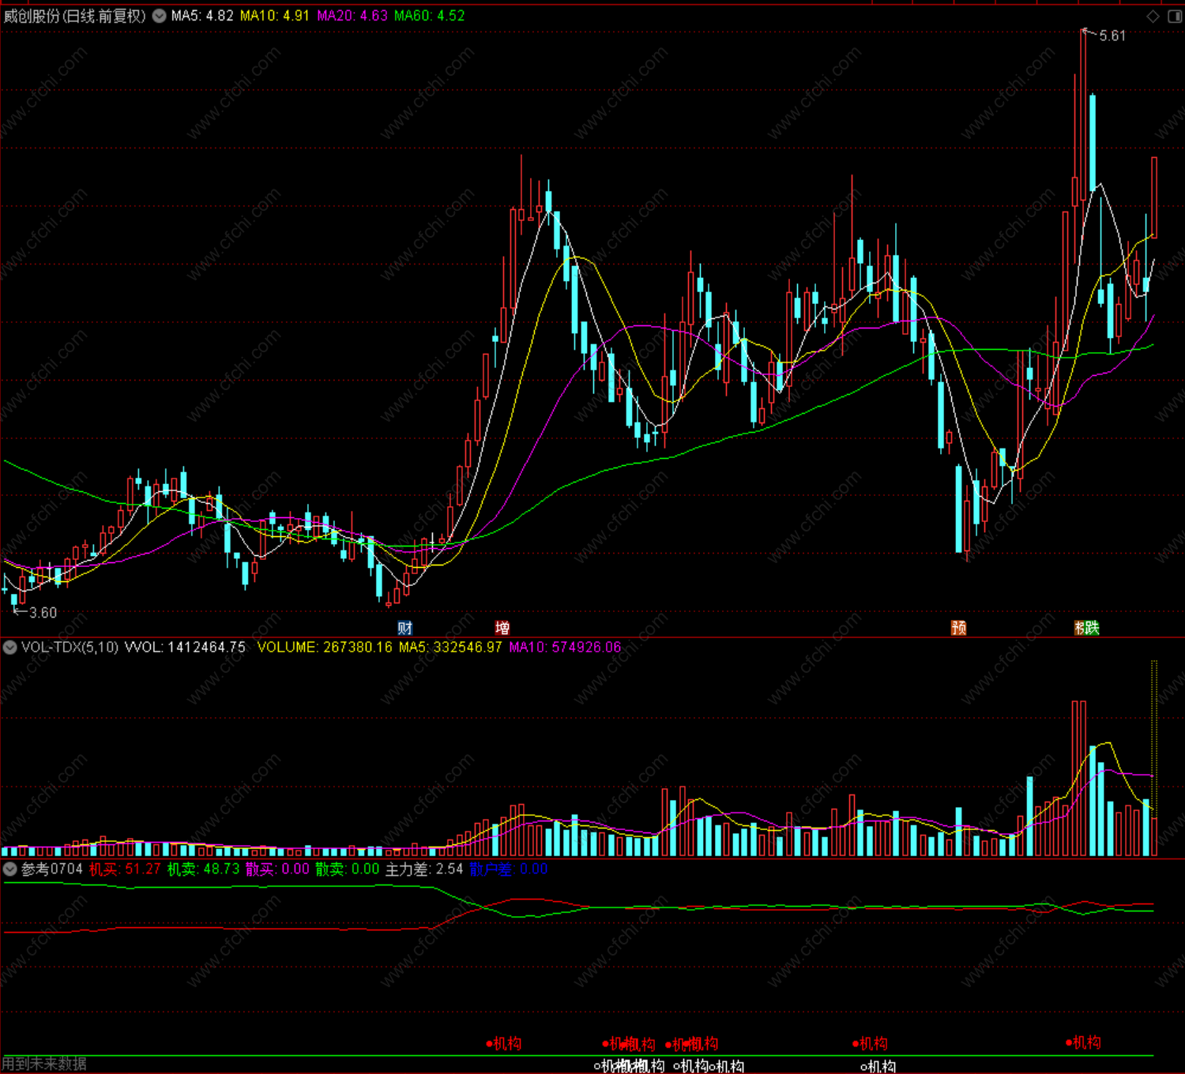Click the 机卖: 48.73 value
Viewport: 1185px width, 1074px height.
(203, 869)
